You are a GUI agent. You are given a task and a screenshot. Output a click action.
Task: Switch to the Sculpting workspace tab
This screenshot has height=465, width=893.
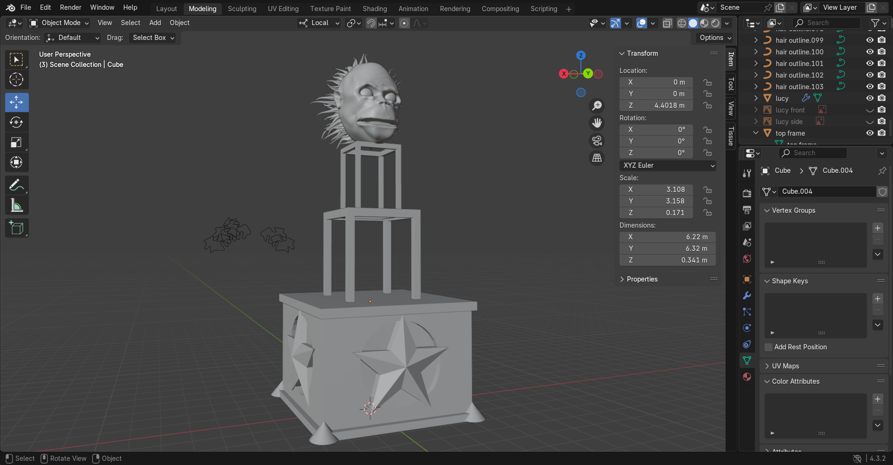242,9
